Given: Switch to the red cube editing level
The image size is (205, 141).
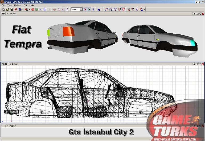Looking at the screenshot, I should (119, 9).
